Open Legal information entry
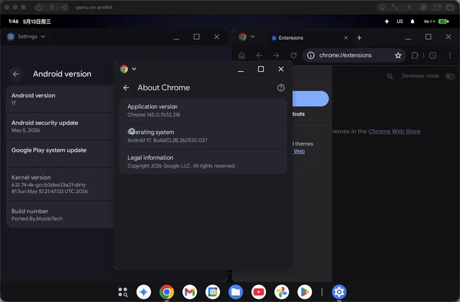Viewport: 460px width, 302px height. 203,162
